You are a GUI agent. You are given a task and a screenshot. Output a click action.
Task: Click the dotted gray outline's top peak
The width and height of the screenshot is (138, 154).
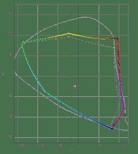click(x=68, y=37)
